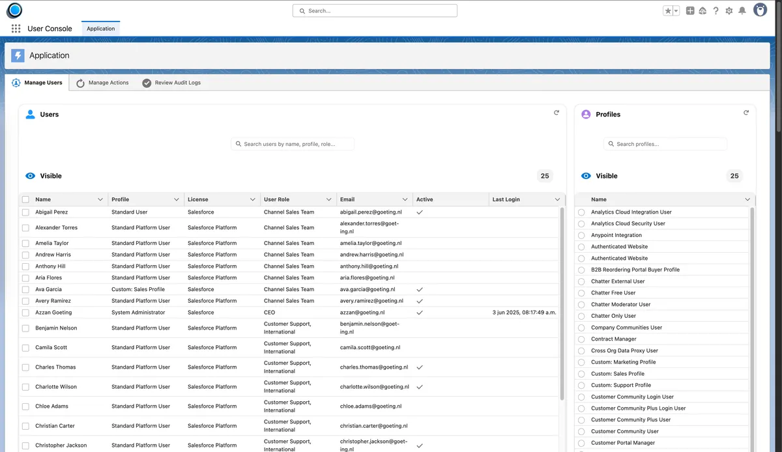Click the Review Audit Logs checkmark icon
The width and height of the screenshot is (782, 452).
click(x=147, y=83)
